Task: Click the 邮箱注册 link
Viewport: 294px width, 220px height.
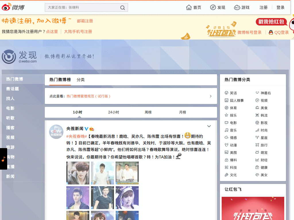Action: (85, 21)
